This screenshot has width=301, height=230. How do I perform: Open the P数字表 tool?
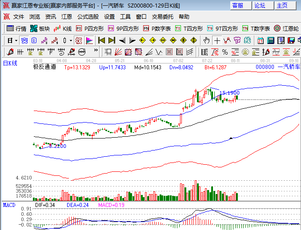pos(157,28)
